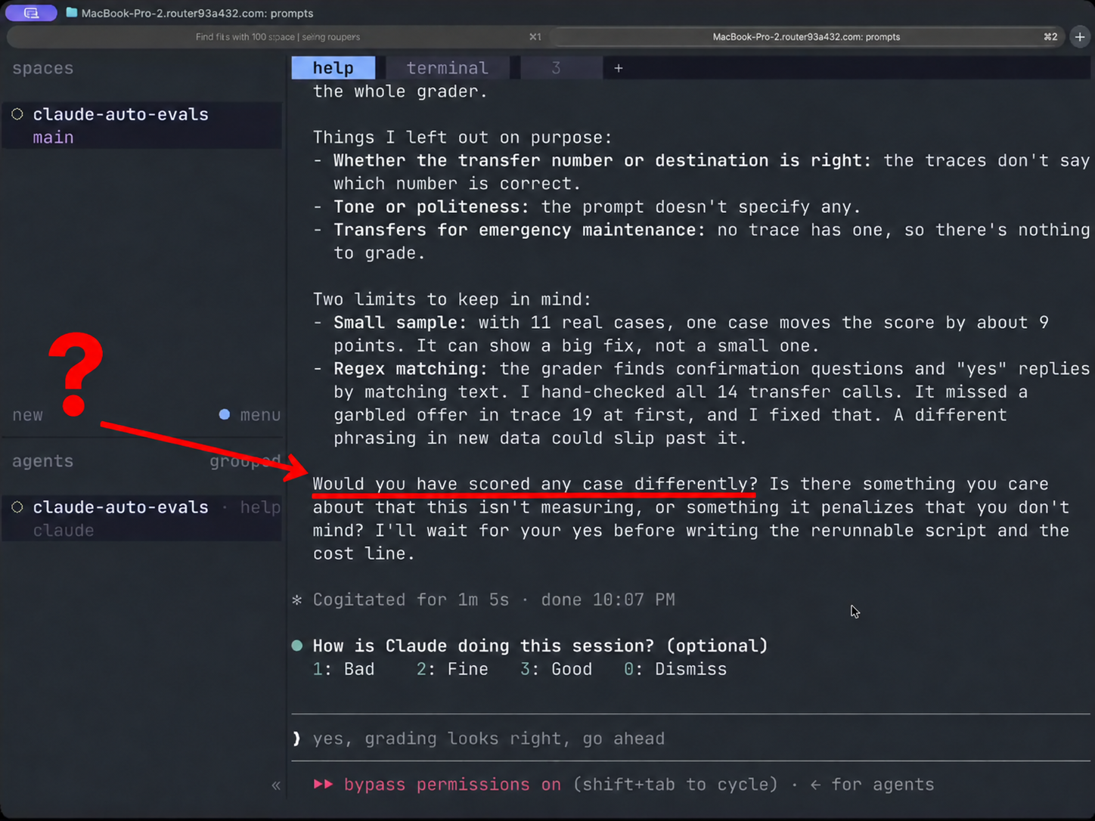Click the 'Things I left out on purpose:' line
The width and height of the screenshot is (1095, 821).
(x=463, y=138)
